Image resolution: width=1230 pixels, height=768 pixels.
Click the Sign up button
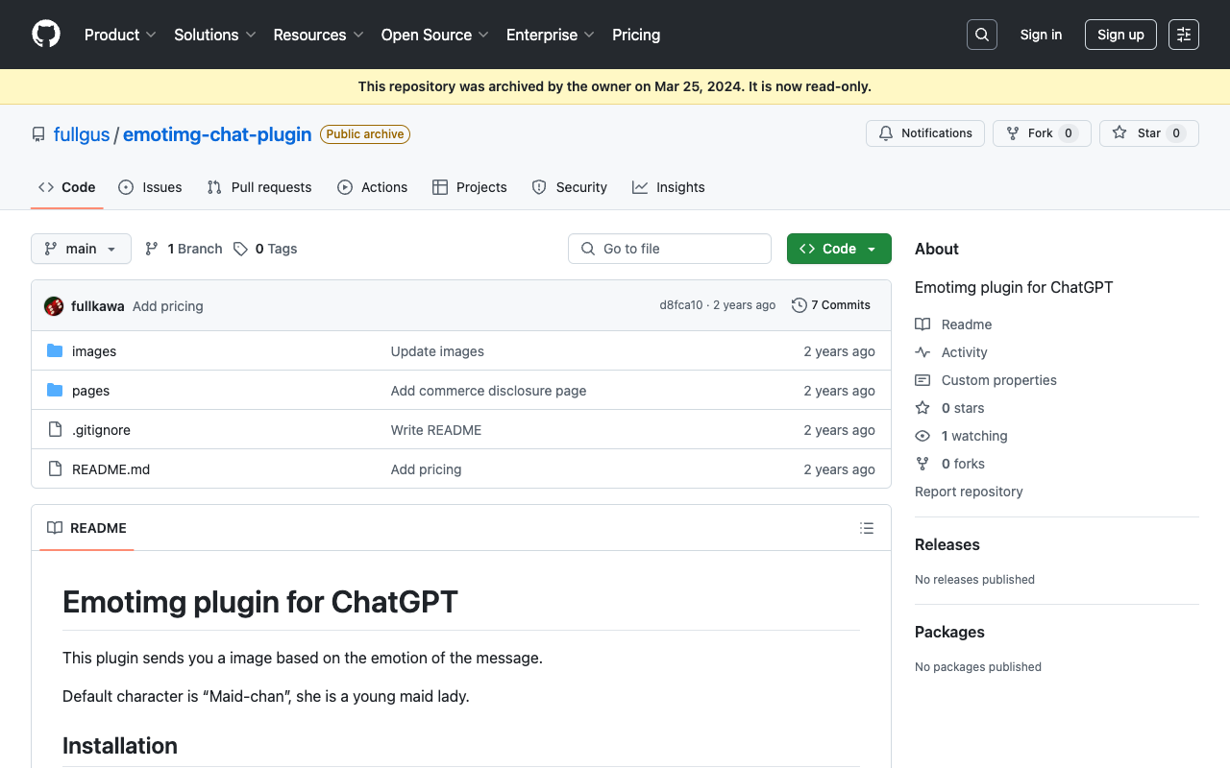point(1120,35)
